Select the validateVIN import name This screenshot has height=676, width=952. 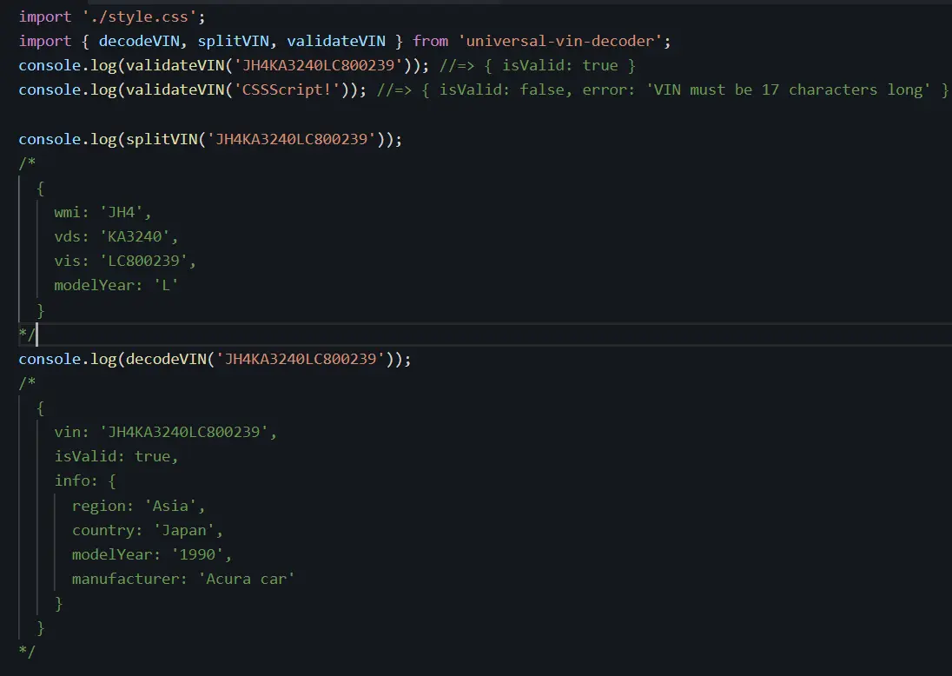(336, 40)
